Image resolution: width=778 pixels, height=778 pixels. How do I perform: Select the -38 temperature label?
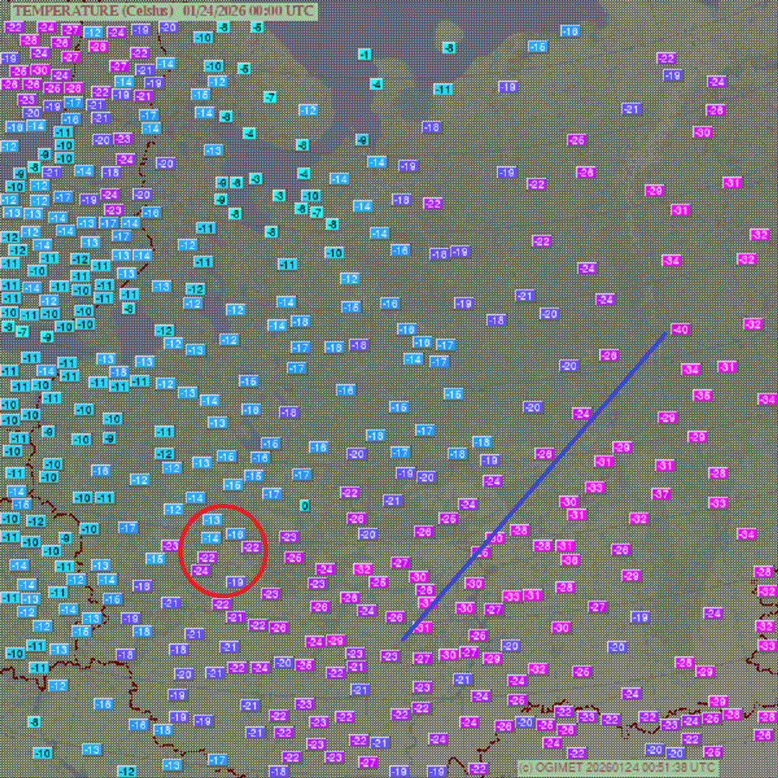(x=571, y=560)
